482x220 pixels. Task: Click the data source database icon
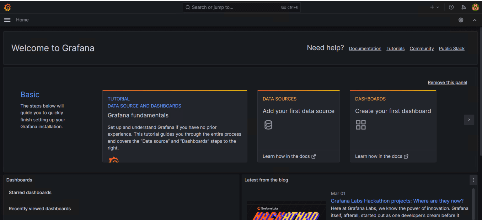268,125
